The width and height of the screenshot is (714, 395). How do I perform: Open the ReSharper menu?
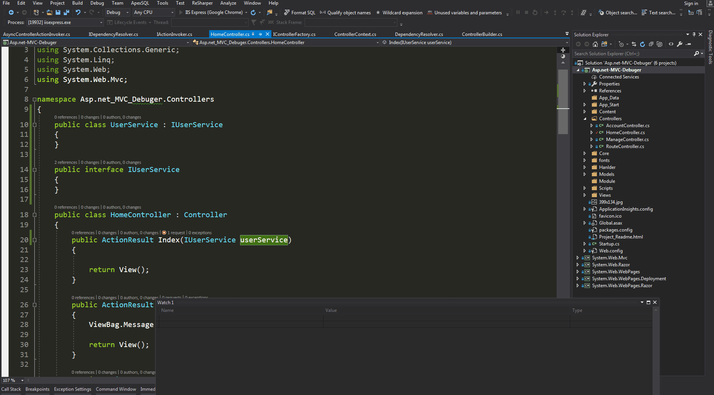click(202, 3)
